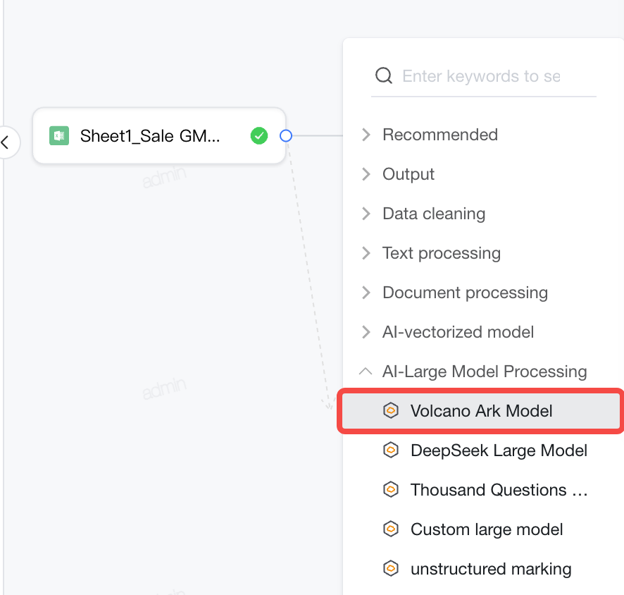The height and width of the screenshot is (595, 624).
Task: Expand the Data cleaning chevron
Action: tap(366, 214)
